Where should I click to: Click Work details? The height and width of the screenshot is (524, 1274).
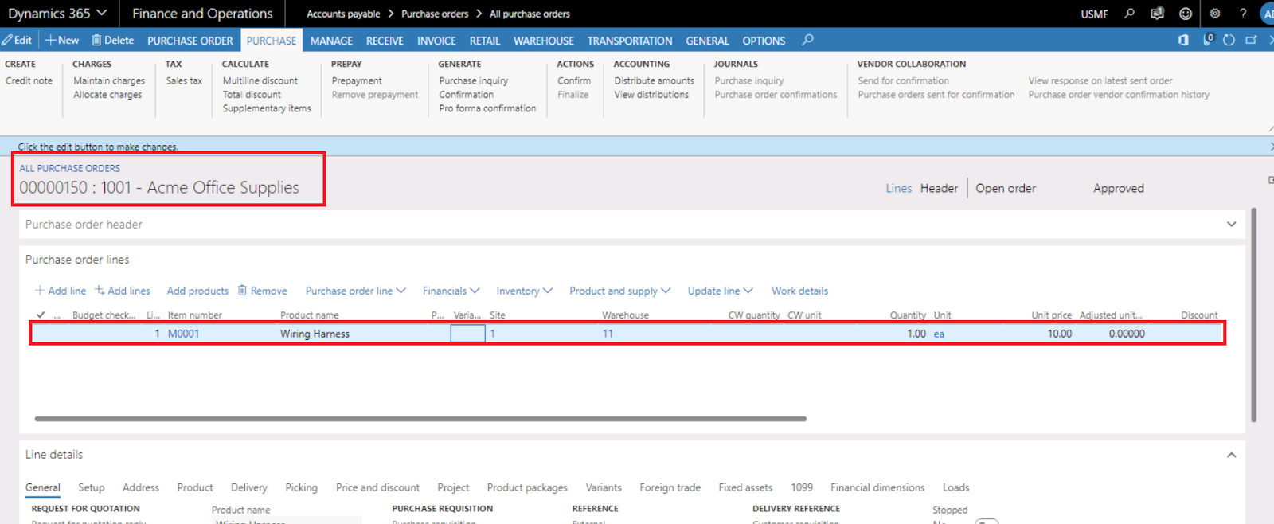click(x=799, y=291)
